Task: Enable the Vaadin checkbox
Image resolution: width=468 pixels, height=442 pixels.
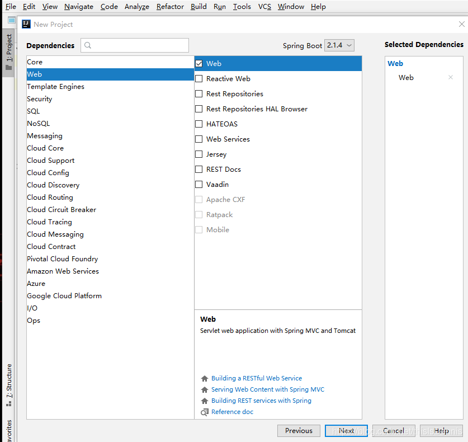Action: (x=199, y=184)
